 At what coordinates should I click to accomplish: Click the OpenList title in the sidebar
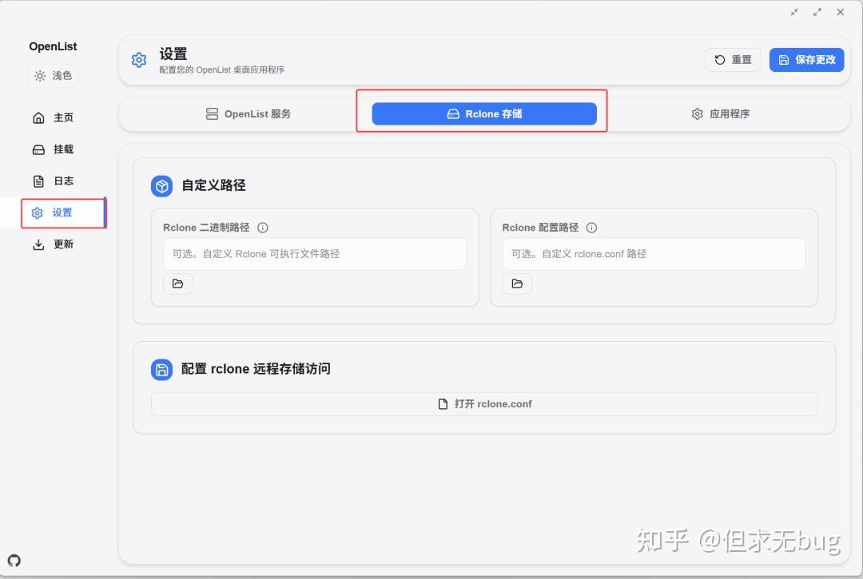click(x=53, y=47)
